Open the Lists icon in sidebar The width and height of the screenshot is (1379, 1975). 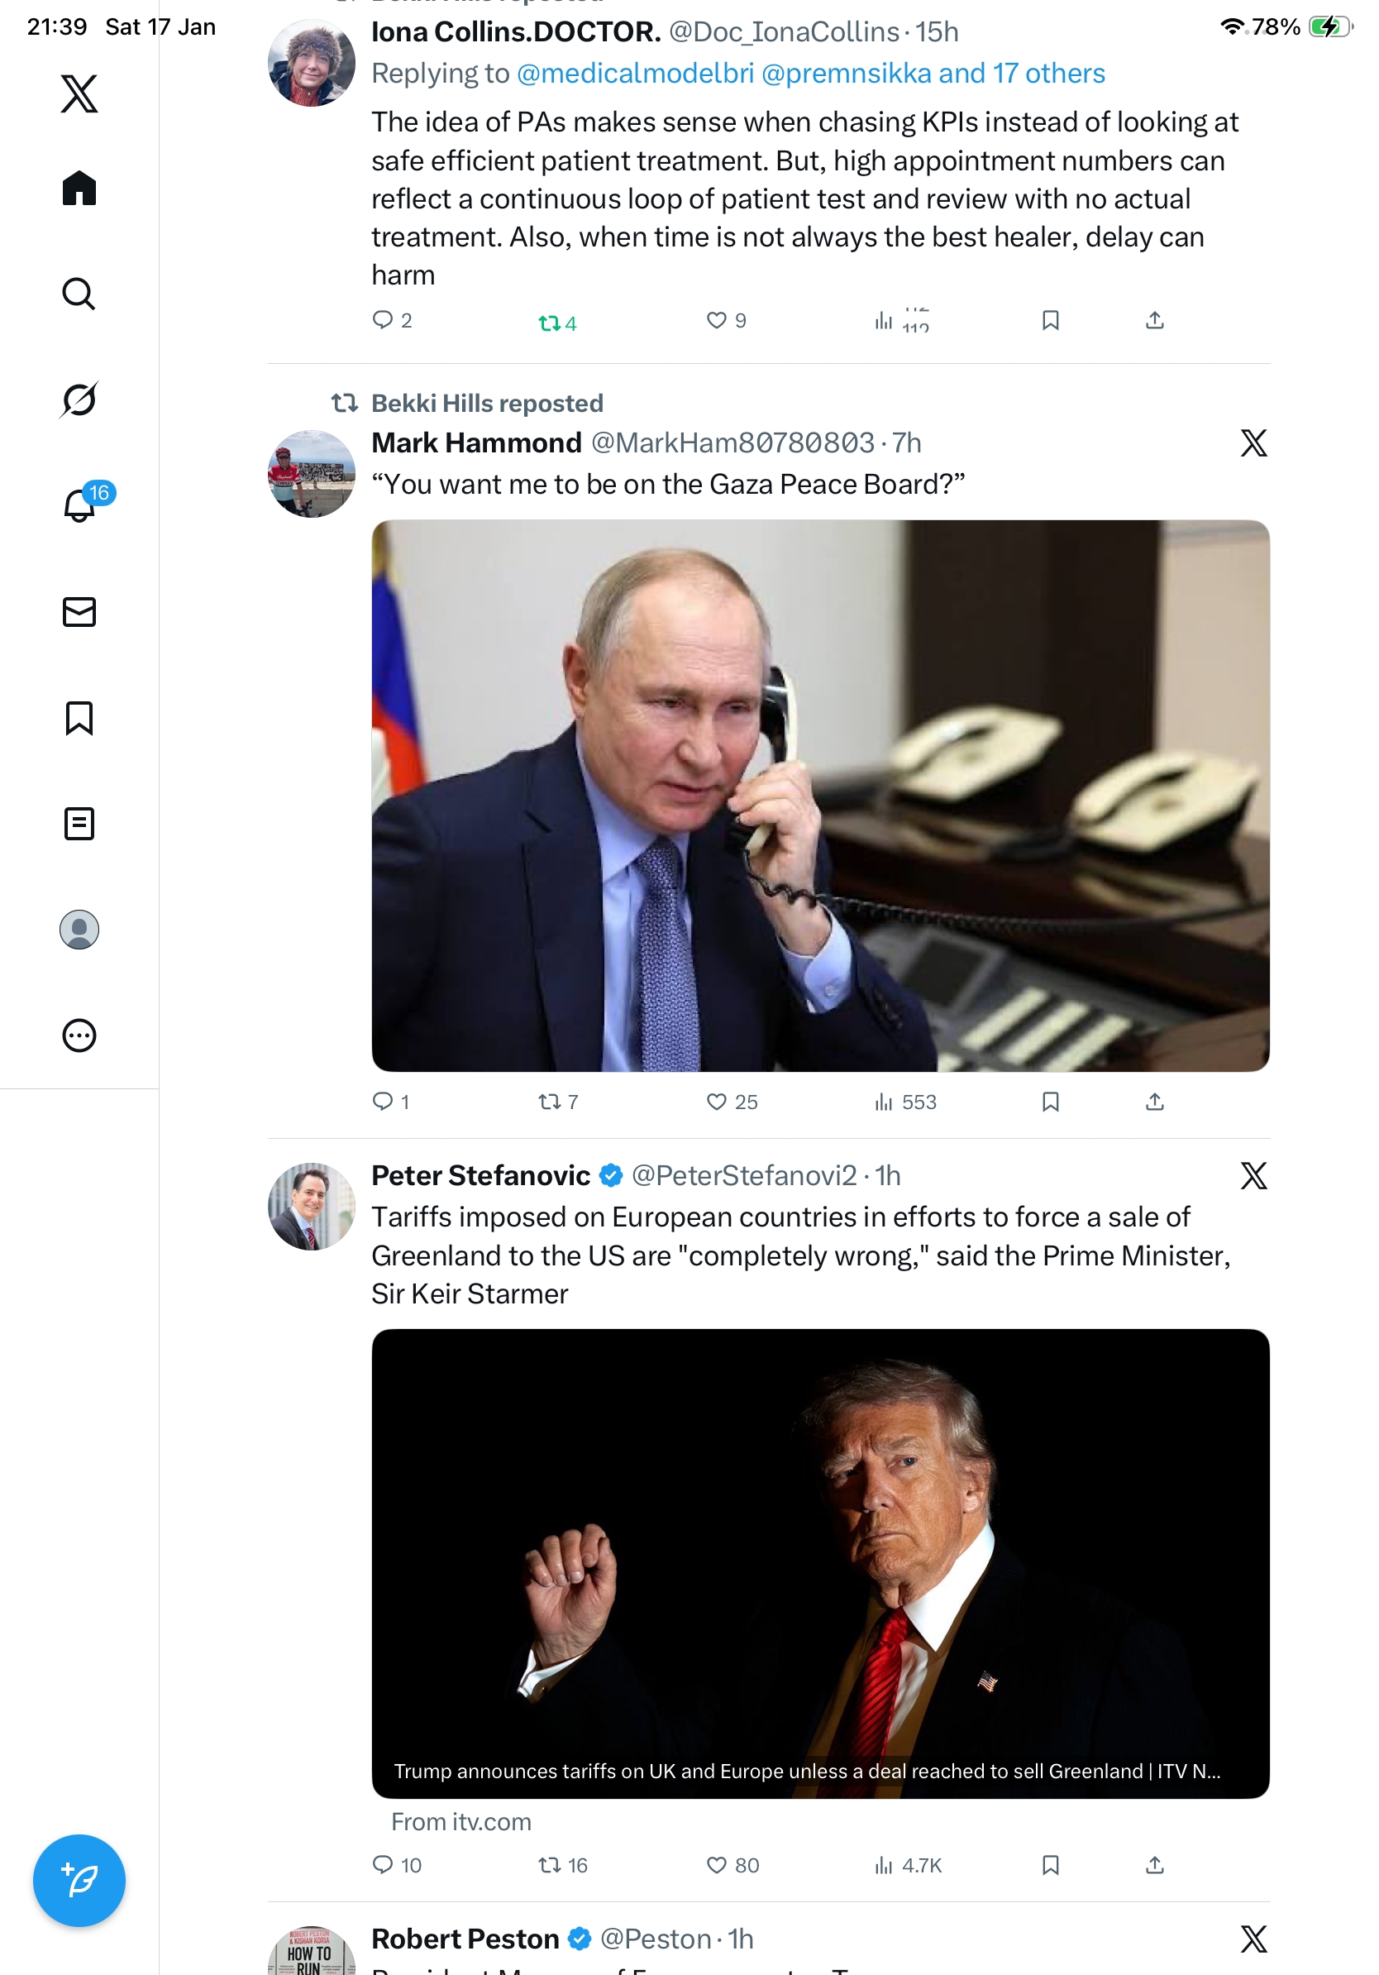[79, 823]
